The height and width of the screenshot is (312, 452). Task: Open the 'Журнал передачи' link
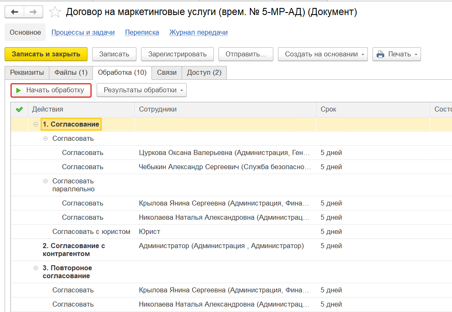point(198,33)
